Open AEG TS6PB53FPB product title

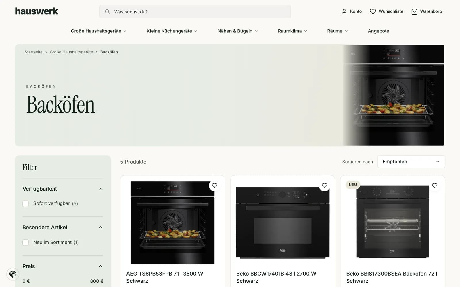(x=165, y=277)
